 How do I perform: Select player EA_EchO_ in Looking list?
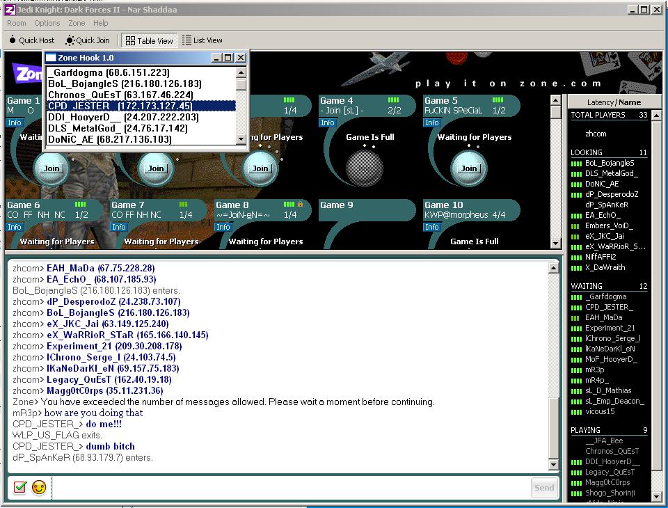point(603,215)
